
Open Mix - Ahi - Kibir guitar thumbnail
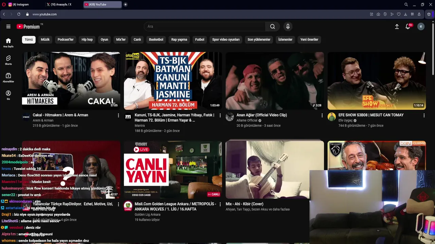[275, 169]
